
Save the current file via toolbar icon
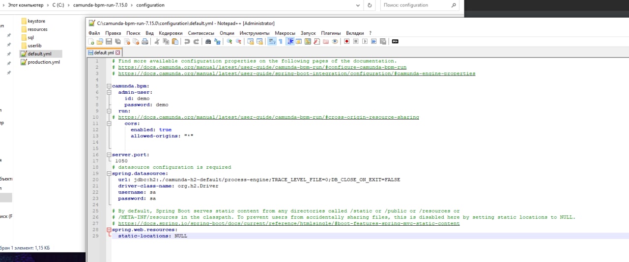[109, 42]
